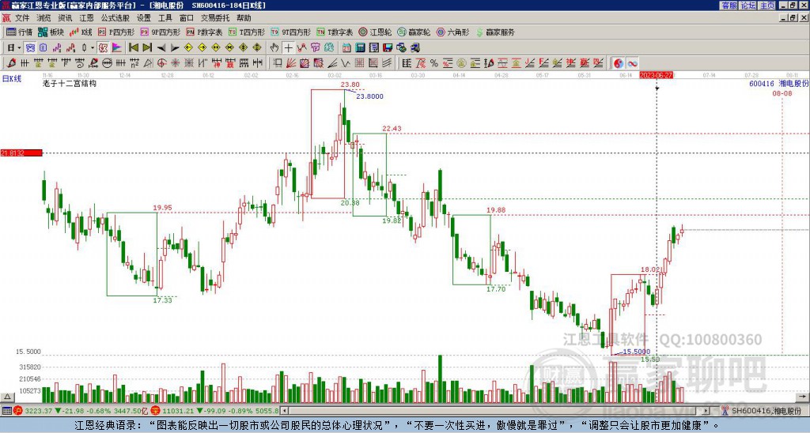This screenshot has height=433, width=810.
Task: Click the gold coin 金 icon
Action: pos(461,63)
